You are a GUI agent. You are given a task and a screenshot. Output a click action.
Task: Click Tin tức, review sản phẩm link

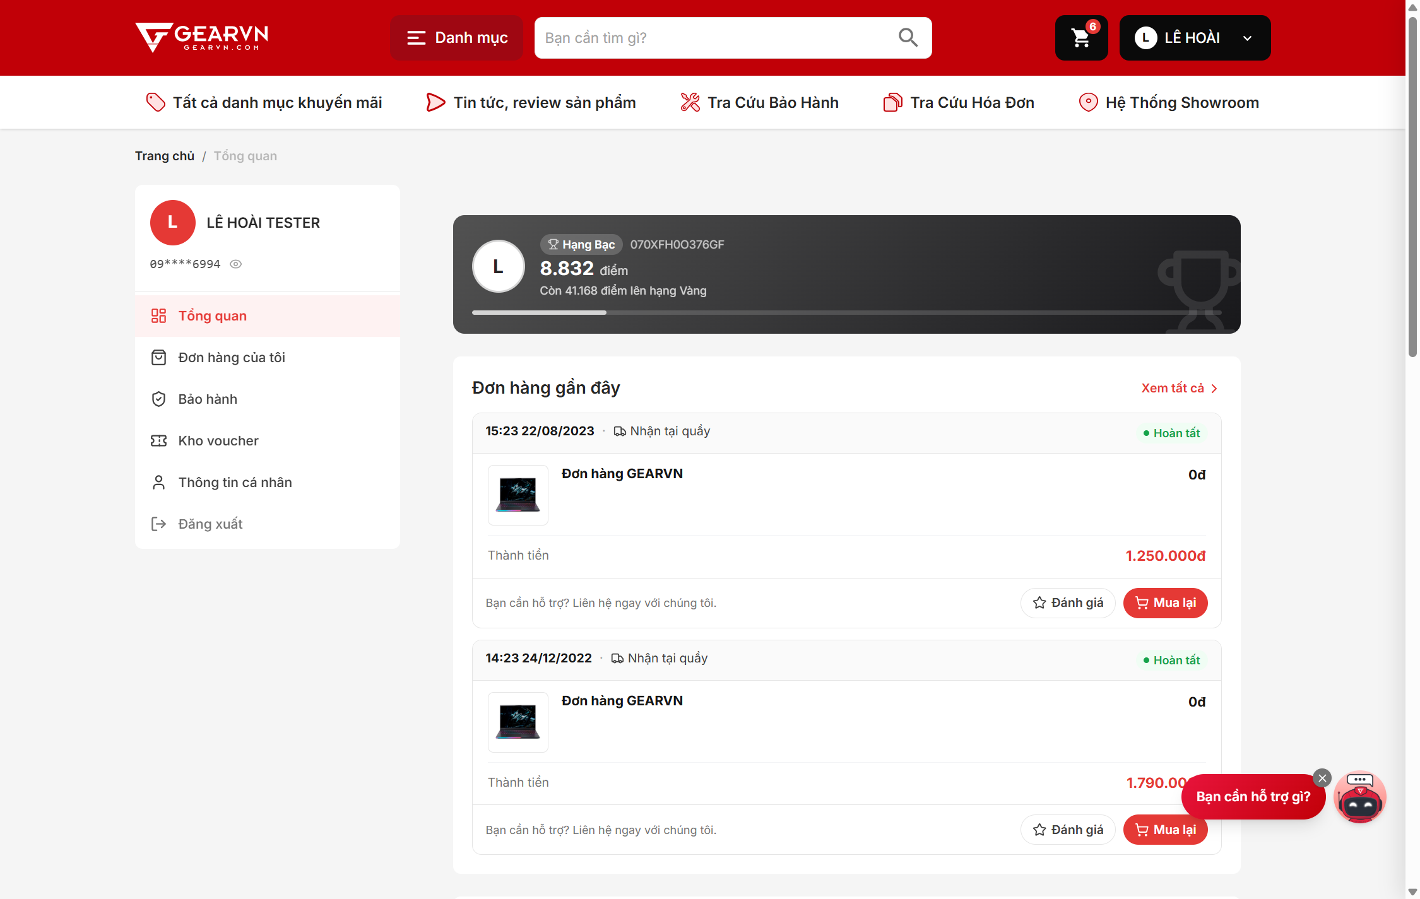click(531, 102)
